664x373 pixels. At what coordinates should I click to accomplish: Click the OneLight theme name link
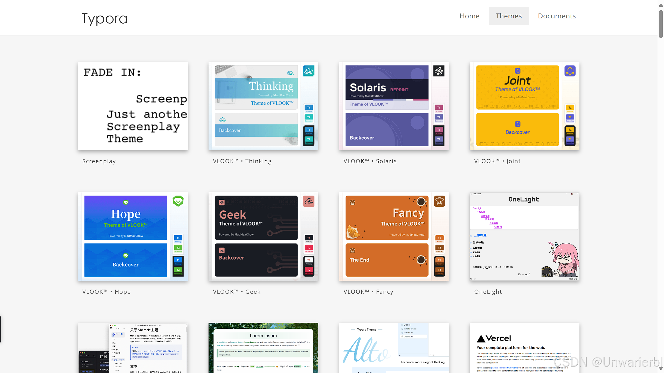(488, 292)
